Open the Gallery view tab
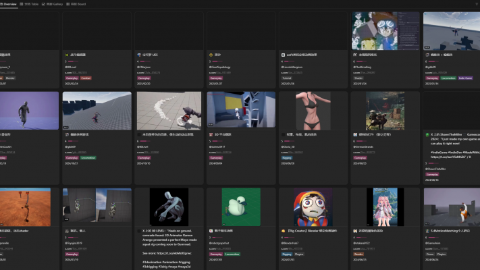This screenshot has width=480, height=270. [54, 3]
